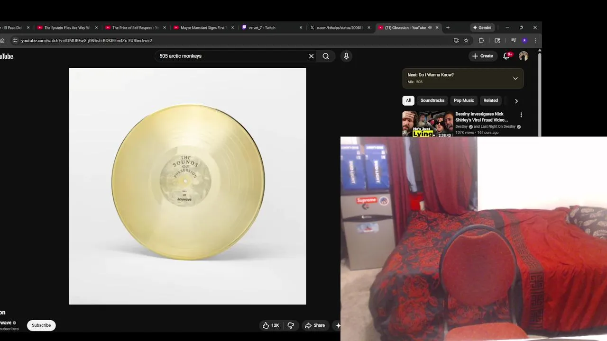This screenshot has height=341, width=607.
Task: Close the Mayor Mamdani tab
Action: point(232,27)
